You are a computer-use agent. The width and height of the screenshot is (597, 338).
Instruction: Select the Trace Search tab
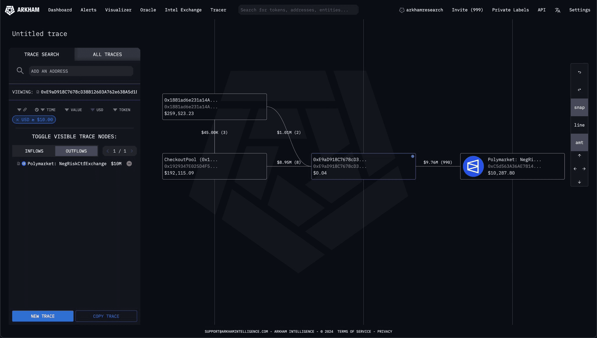pyautogui.click(x=41, y=54)
